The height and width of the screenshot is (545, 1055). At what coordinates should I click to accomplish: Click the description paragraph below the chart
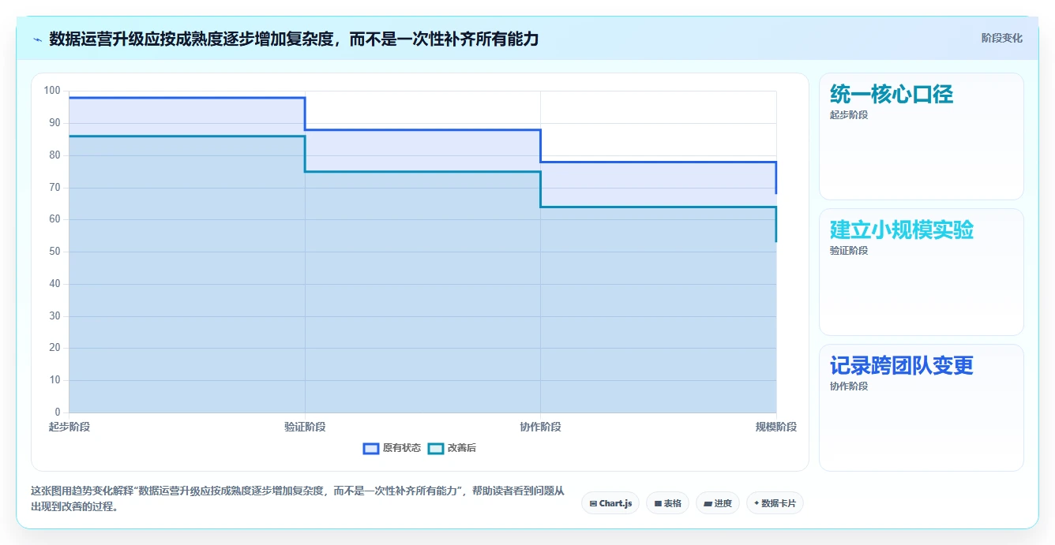click(x=298, y=499)
